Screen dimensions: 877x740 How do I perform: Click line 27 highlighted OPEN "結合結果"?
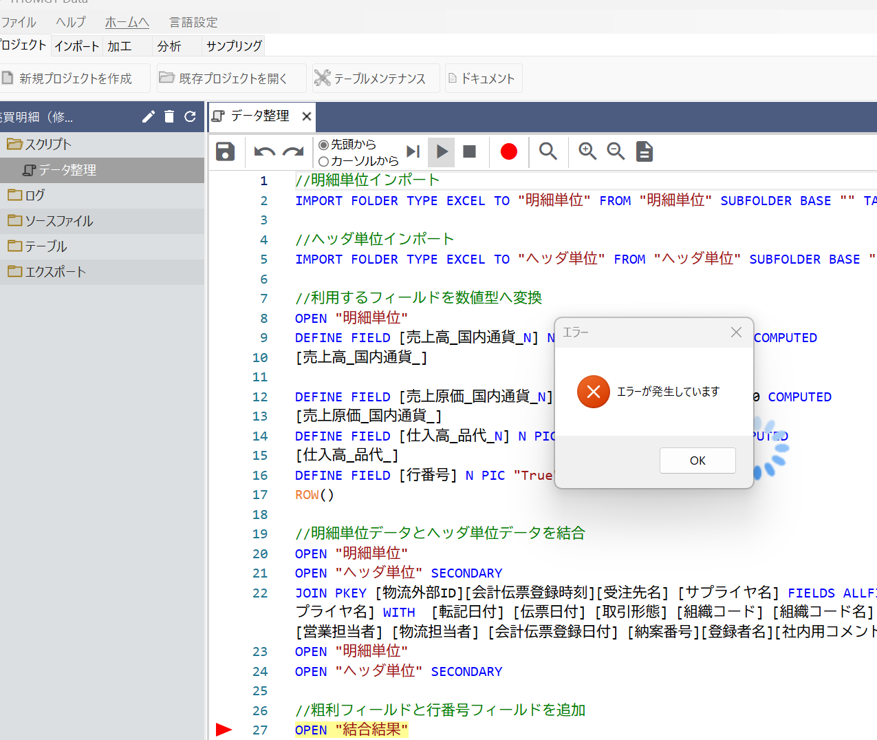point(351,730)
